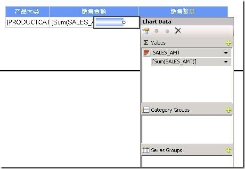Add a group with Series Groups plus
The image size is (245, 169).
tap(229, 150)
